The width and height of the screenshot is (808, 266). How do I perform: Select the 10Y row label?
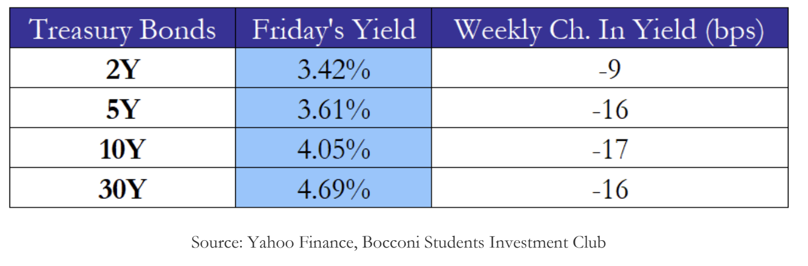coord(122,150)
